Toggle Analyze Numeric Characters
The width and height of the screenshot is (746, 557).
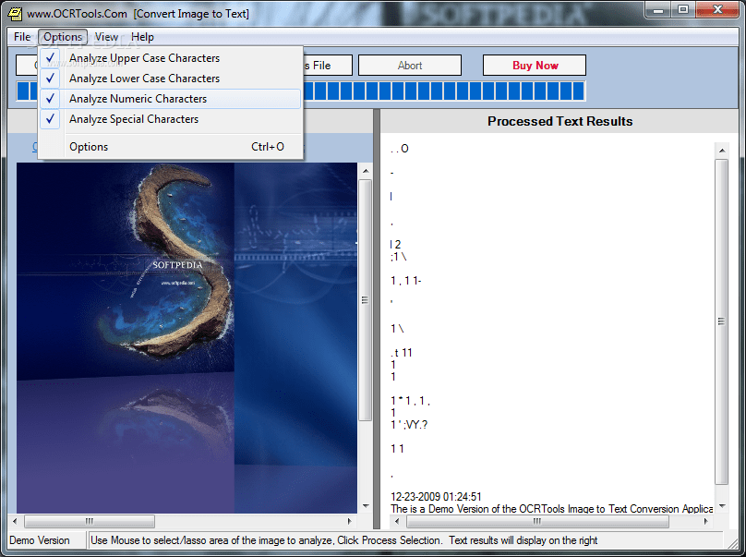click(170, 99)
